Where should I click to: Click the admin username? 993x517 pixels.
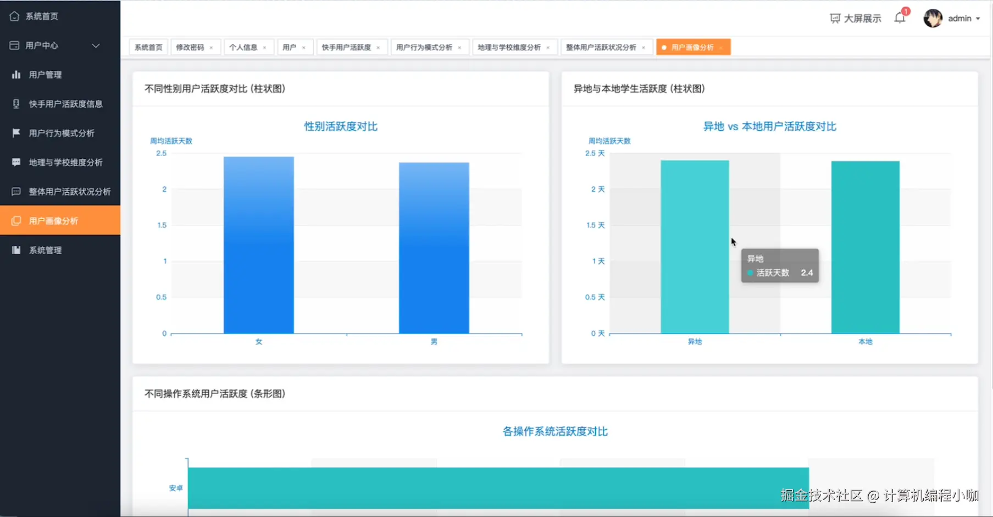click(x=959, y=19)
